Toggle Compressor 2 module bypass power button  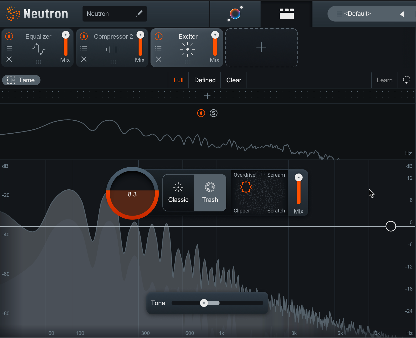(84, 36)
